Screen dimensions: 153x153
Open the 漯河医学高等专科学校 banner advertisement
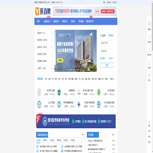[x=76, y=121]
